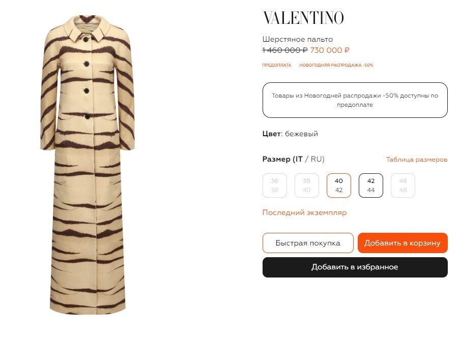Open the striped wool coat product image
Image resolution: width=460 pixels, height=339 pixels.
[x=88, y=165]
